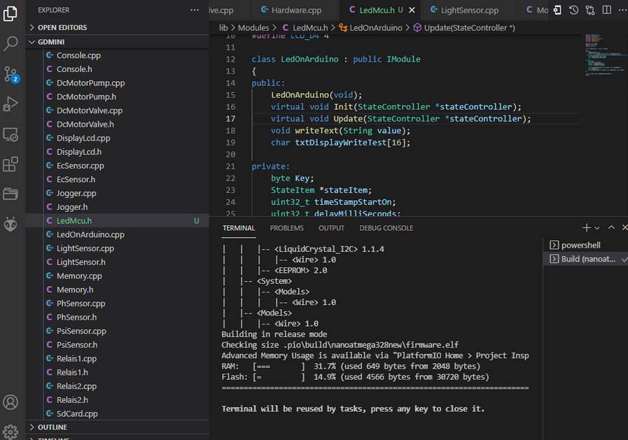Split the editor to the right
This screenshot has height=440, width=628.
click(607, 10)
